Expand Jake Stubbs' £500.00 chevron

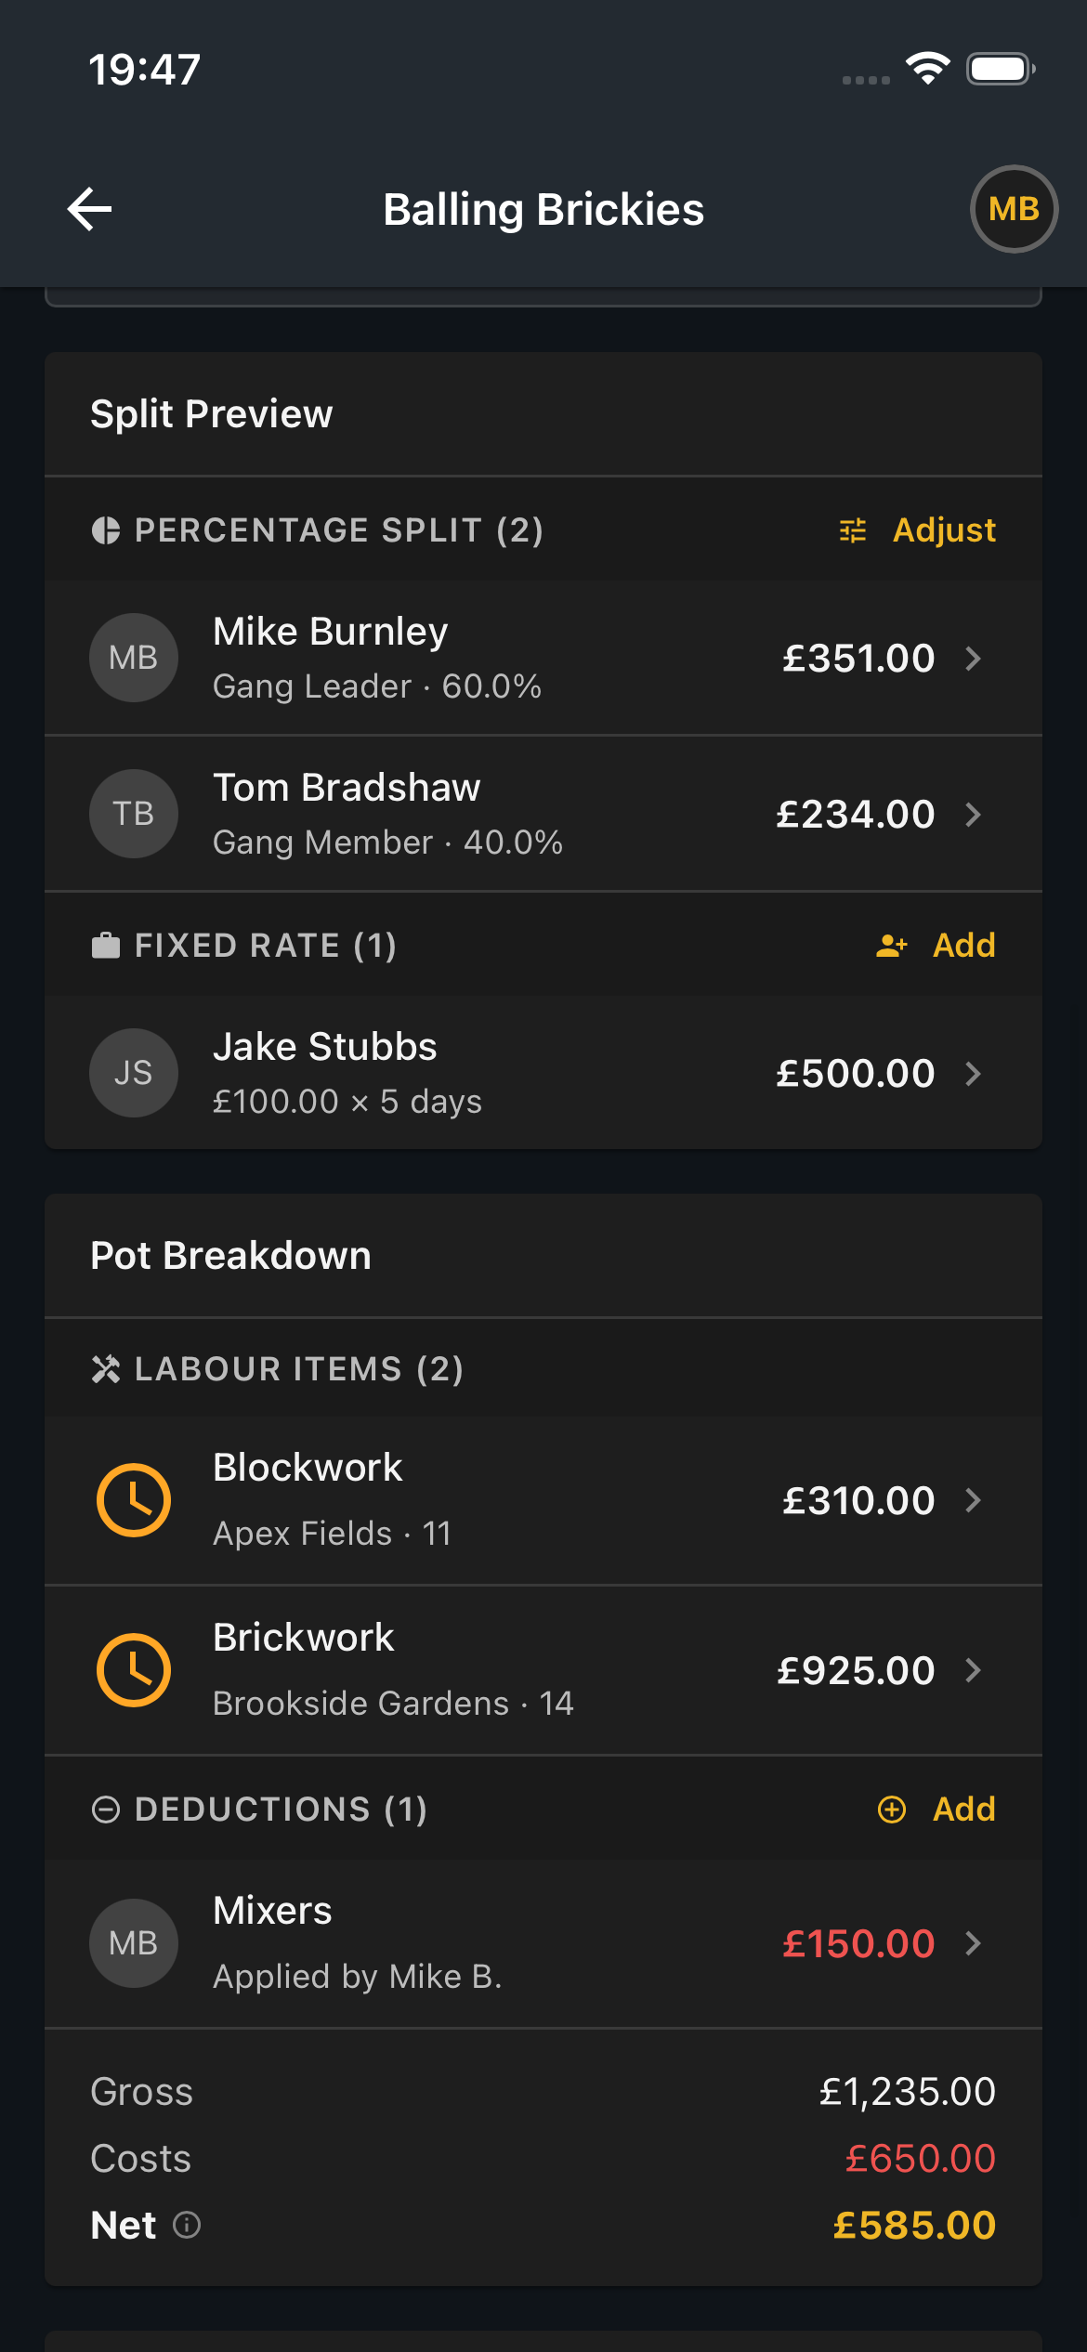coord(973,1074)
